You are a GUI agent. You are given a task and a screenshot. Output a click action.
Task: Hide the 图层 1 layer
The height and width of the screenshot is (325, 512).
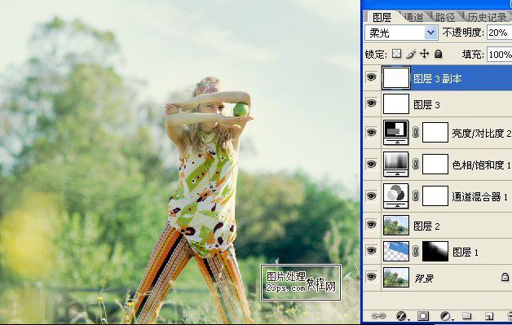pos(372,251)
